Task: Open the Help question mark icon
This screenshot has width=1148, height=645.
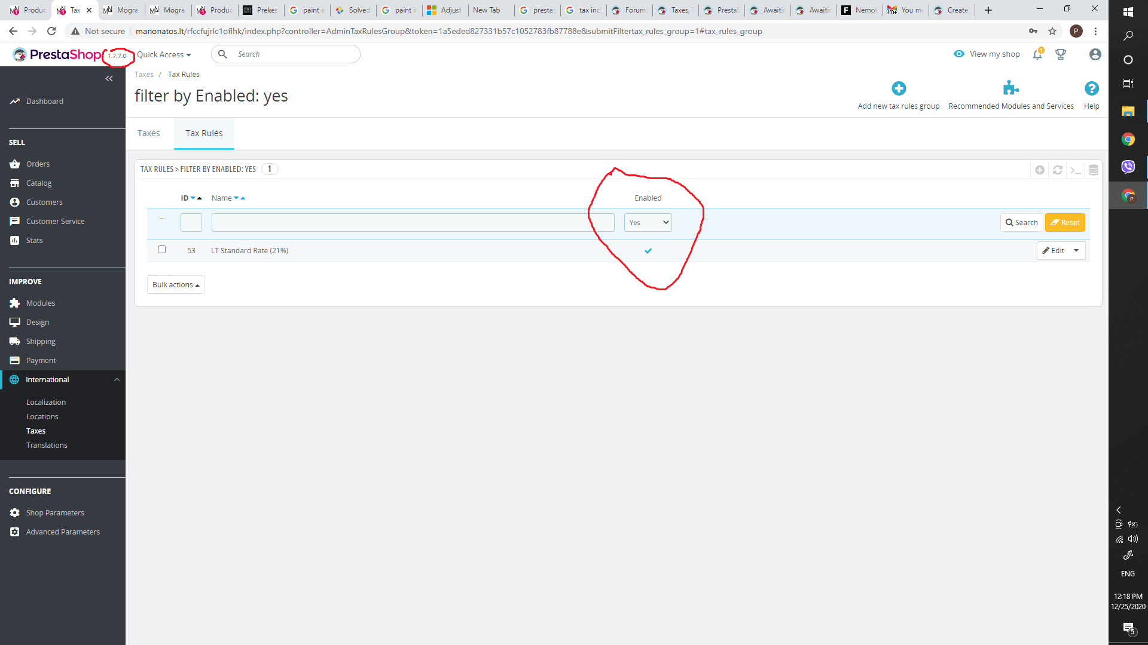Action: 1091,89
